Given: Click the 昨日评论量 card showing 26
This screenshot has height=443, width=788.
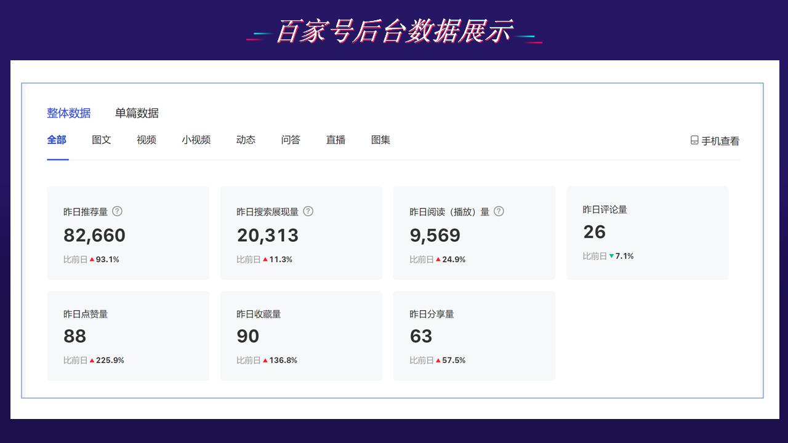Looking at the screenshot, I should (x=647, y=233).
